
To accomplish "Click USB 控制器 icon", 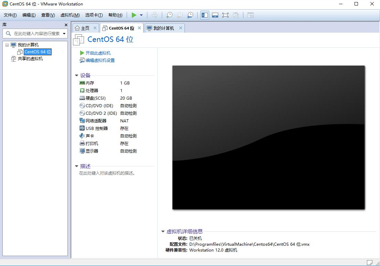I will tap(82, 128).
